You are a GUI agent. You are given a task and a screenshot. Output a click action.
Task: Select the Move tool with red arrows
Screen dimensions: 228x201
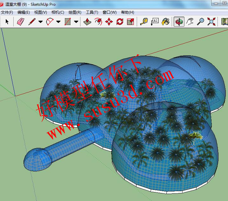point(109,22)
